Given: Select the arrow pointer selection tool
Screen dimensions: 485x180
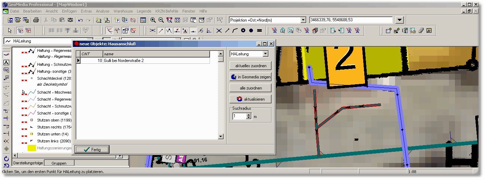Looking at the screenshot, I should [10, 31].
